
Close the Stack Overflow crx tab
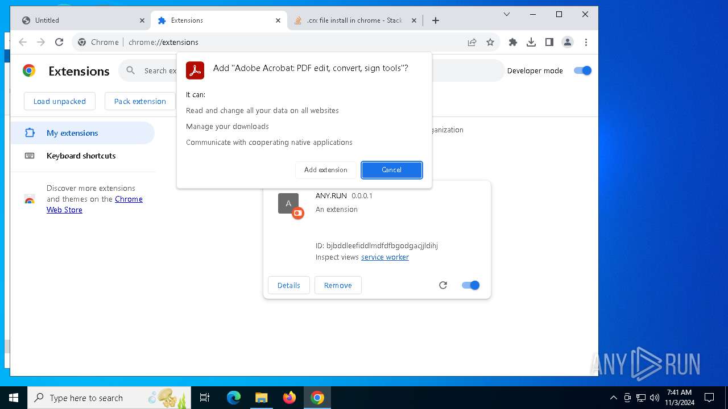(x=414, y=20)
